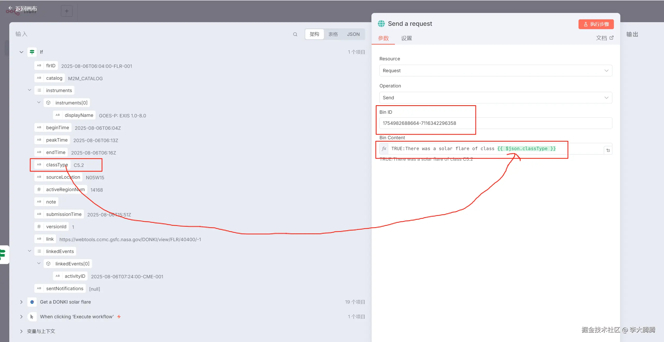This screenshot has height=342, width=664.
Task: Click expand editor icon beside Bin Content
Action: [608, 150]
